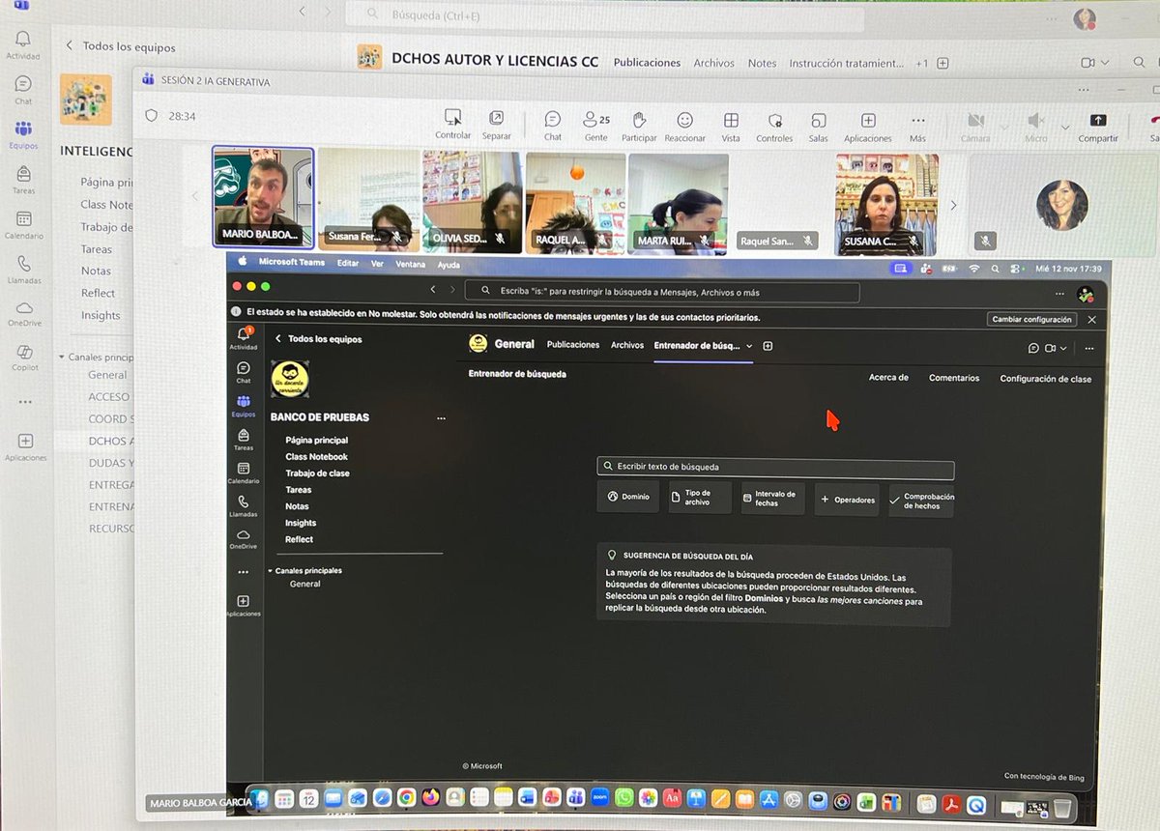Screen dimensions: 1160x831
Task: Open Chat in outer Teams sidebar
Action: 23,90
